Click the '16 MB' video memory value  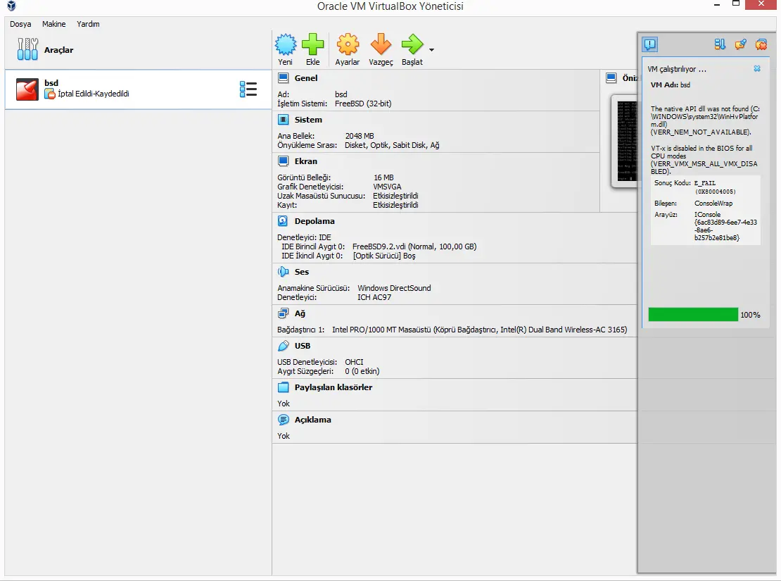click(383, 177)
